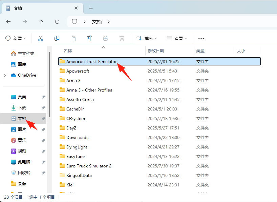277x202 pixels.
Task: Click the navigation pane vertical scrollbar
Action: [x=49, y=84]
